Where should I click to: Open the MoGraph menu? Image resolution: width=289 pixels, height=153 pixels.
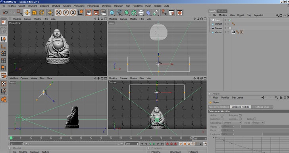tap(119, 6)
